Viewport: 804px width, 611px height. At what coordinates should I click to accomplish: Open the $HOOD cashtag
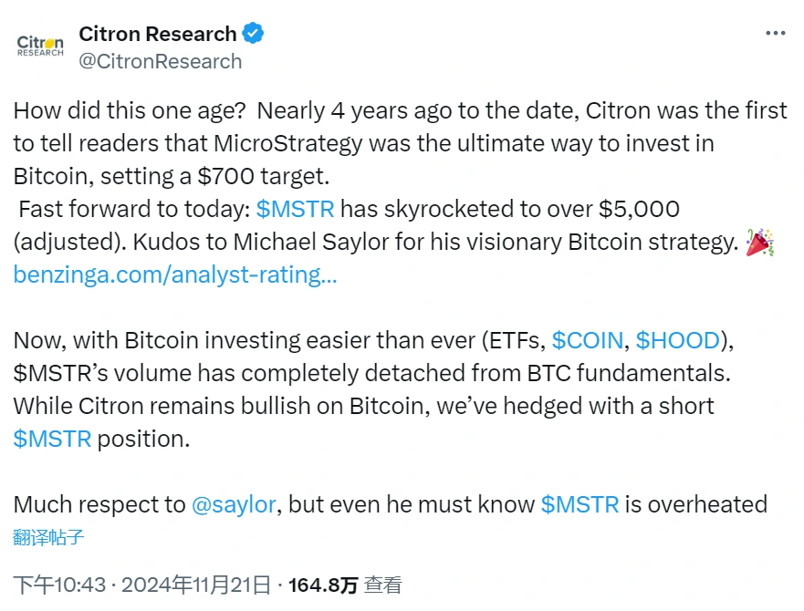[678, 340]
